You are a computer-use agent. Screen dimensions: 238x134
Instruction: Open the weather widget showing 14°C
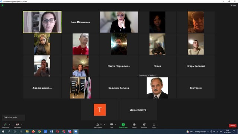coord(196,131)
